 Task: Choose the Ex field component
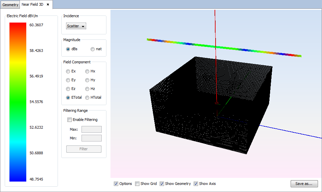68,71
